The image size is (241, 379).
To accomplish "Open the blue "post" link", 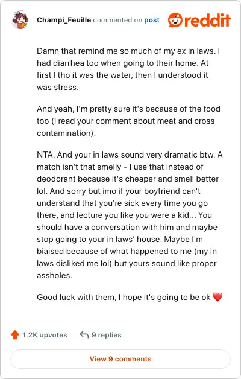I will tap(152, 20).
